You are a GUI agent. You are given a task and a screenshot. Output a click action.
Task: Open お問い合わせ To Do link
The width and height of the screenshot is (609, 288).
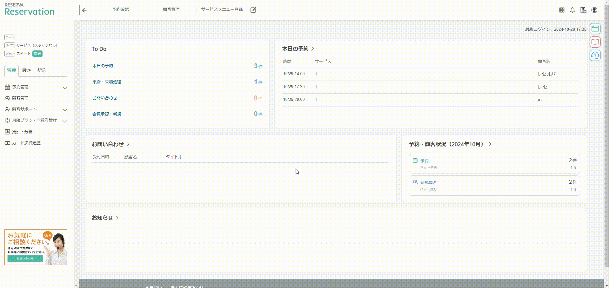click(105, 98)
